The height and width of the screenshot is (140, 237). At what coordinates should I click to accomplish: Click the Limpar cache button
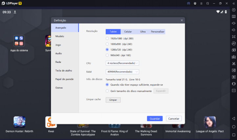coord(113,100)
